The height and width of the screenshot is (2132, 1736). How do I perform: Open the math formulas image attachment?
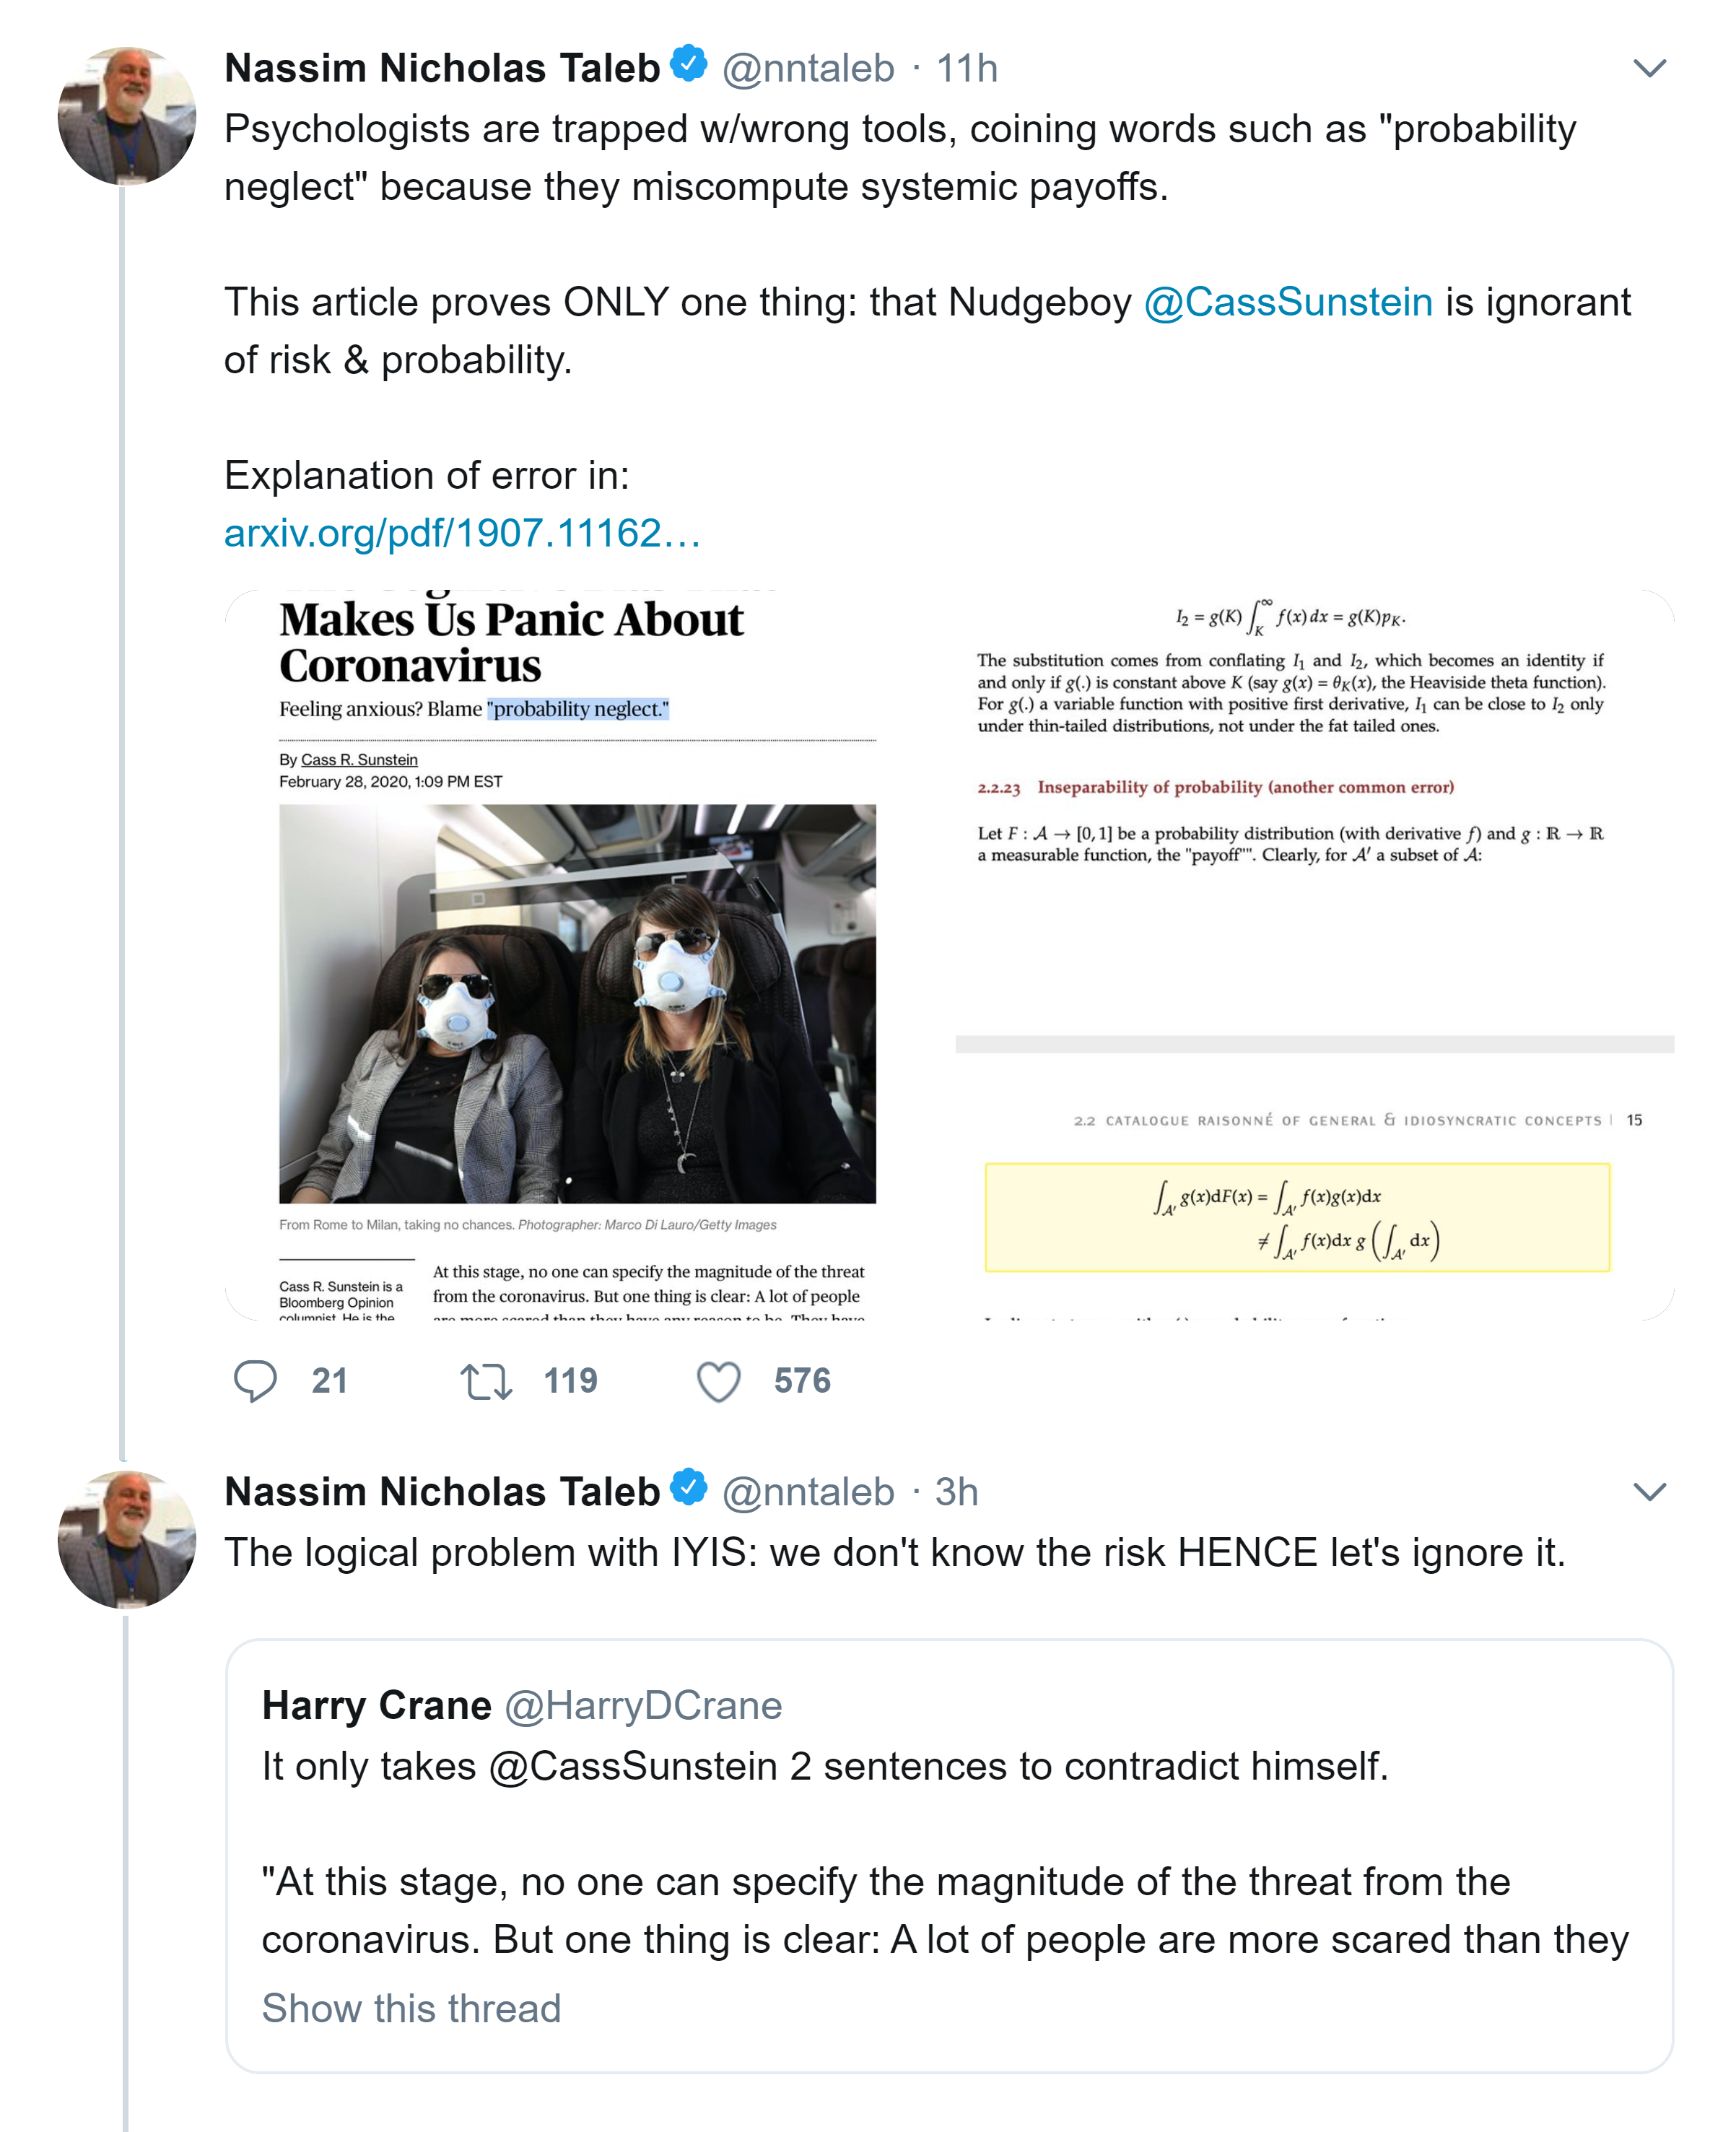point(1314,955)
